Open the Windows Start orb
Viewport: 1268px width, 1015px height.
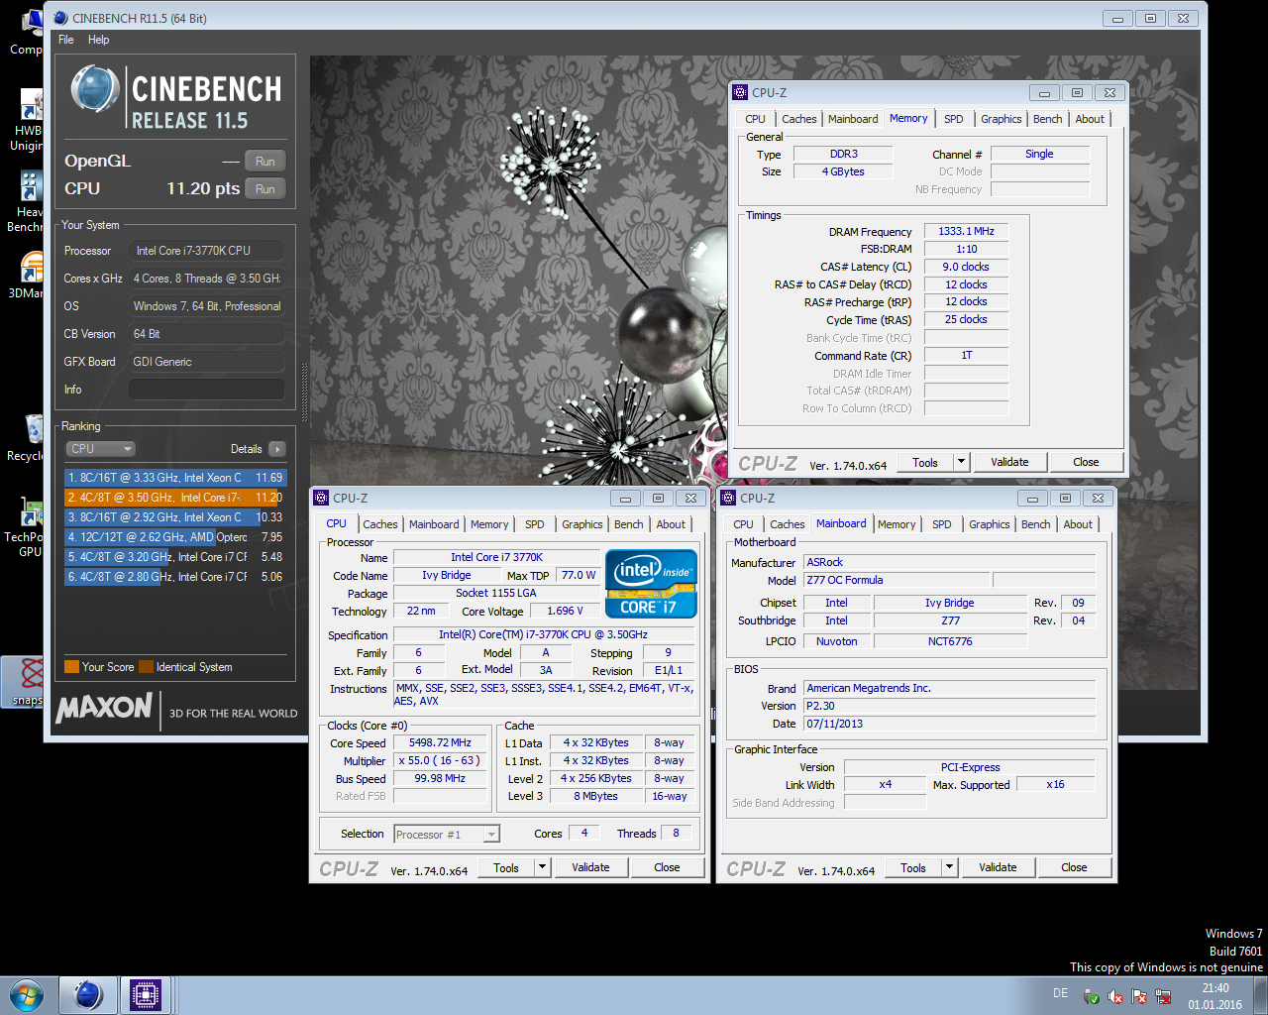[x=27, y=995]
